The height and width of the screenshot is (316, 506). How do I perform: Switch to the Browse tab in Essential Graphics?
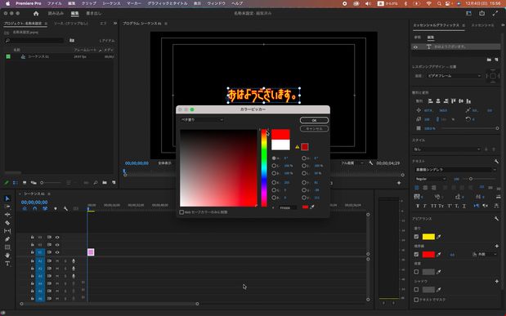[417, 38]
